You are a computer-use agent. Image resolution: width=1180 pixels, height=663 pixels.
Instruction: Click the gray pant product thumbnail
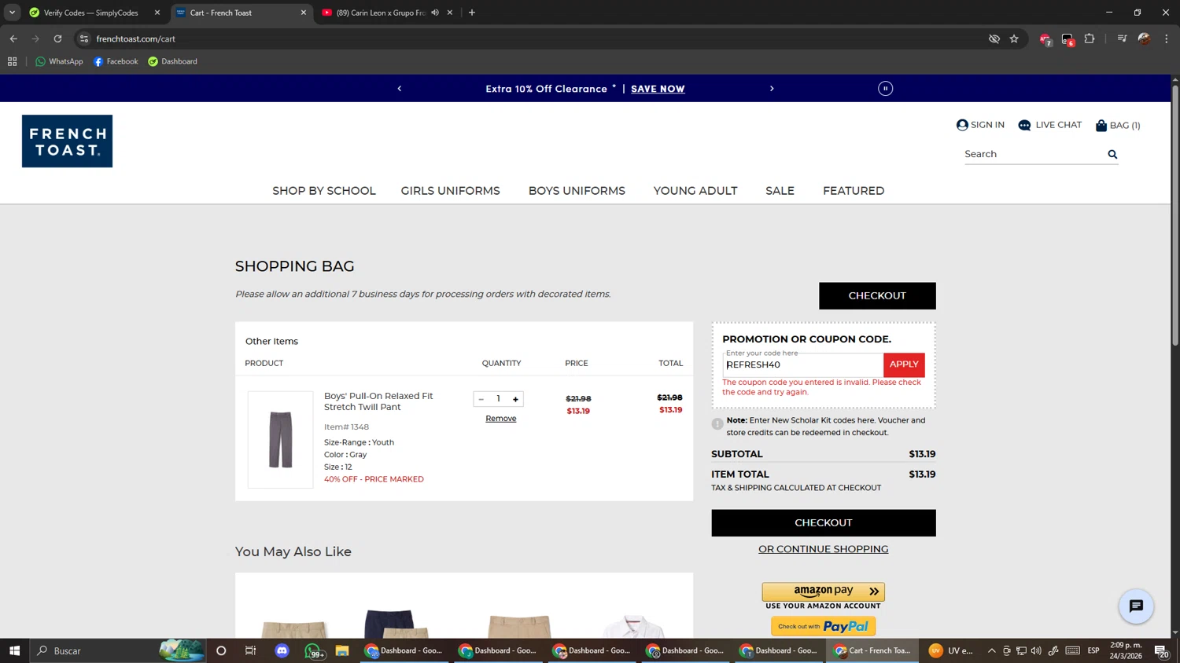coord(281,440)
